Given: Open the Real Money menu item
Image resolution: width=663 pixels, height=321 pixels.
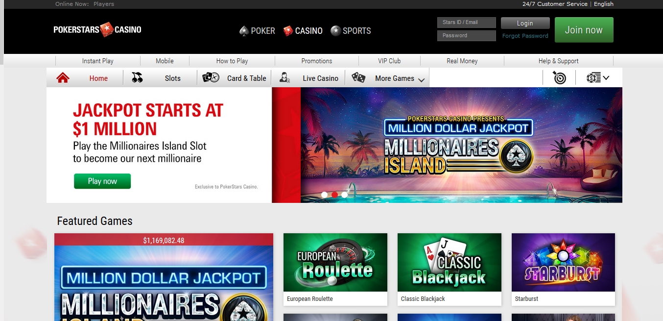Looking at the screenshot, I should [x=462, y=61].
